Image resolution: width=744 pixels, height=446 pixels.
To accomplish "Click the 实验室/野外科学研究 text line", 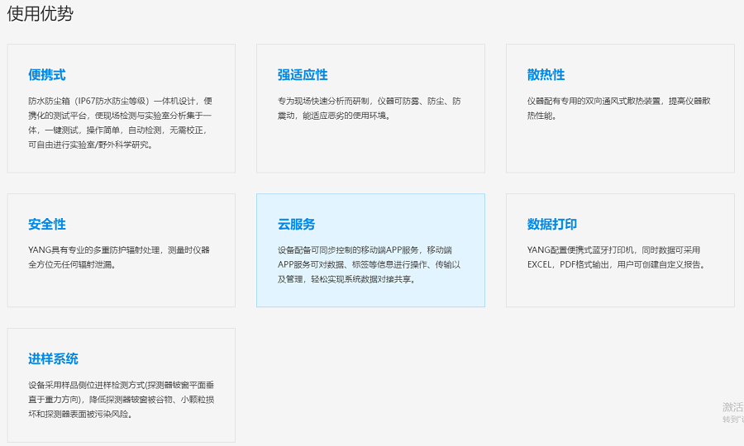I will coord(91,145).
